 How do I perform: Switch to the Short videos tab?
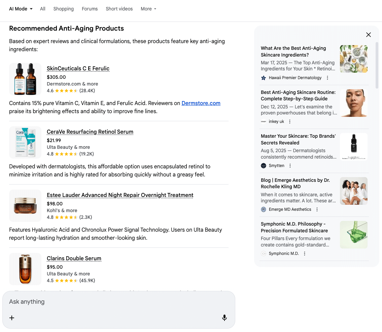point(119,9)
